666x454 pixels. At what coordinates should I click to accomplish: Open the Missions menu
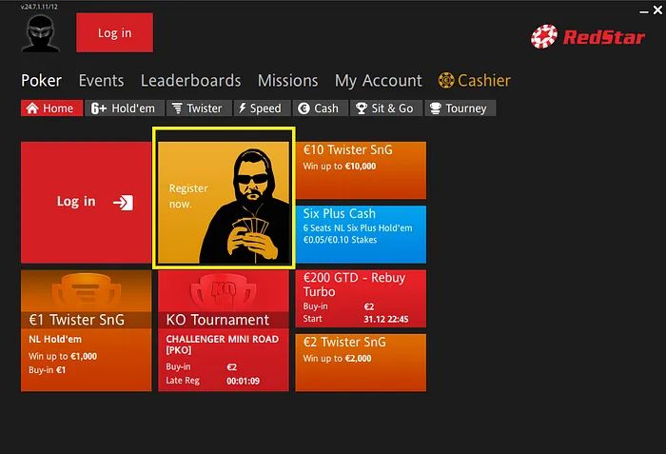click(287, 80)
